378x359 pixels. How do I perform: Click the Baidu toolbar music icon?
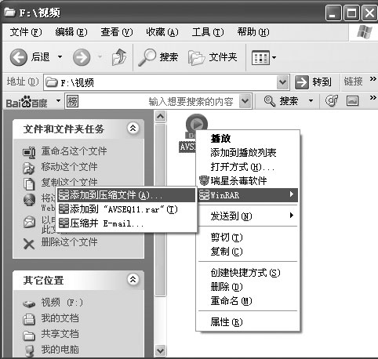[332, 101]
